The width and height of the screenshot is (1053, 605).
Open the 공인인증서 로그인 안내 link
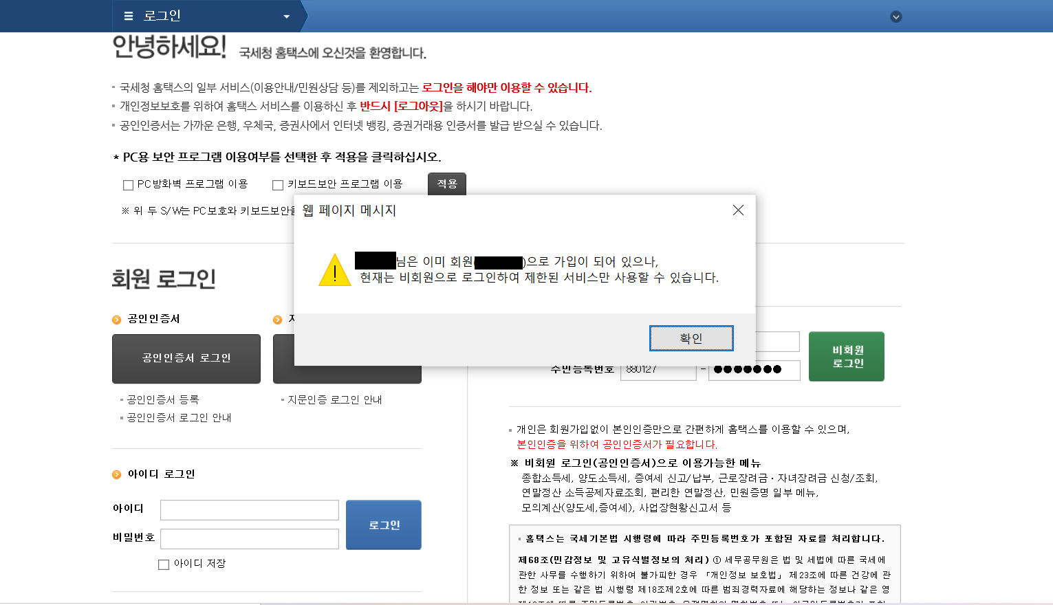click(179, 417)
